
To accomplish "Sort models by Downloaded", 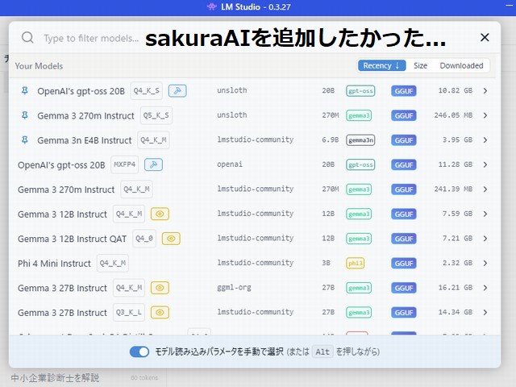I will click(x=461, y=65).
